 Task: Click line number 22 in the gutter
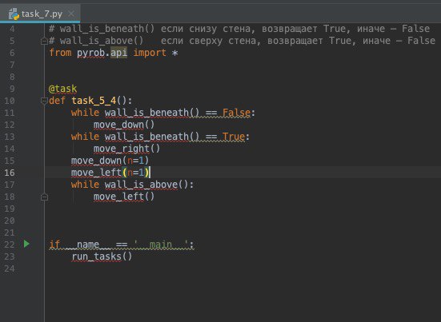pyautogui.click(x=10, y=244)
